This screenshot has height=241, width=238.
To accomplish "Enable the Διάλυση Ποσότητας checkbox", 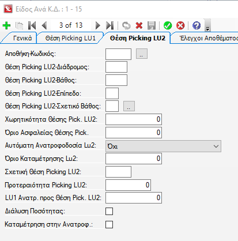I will point(109,211).
